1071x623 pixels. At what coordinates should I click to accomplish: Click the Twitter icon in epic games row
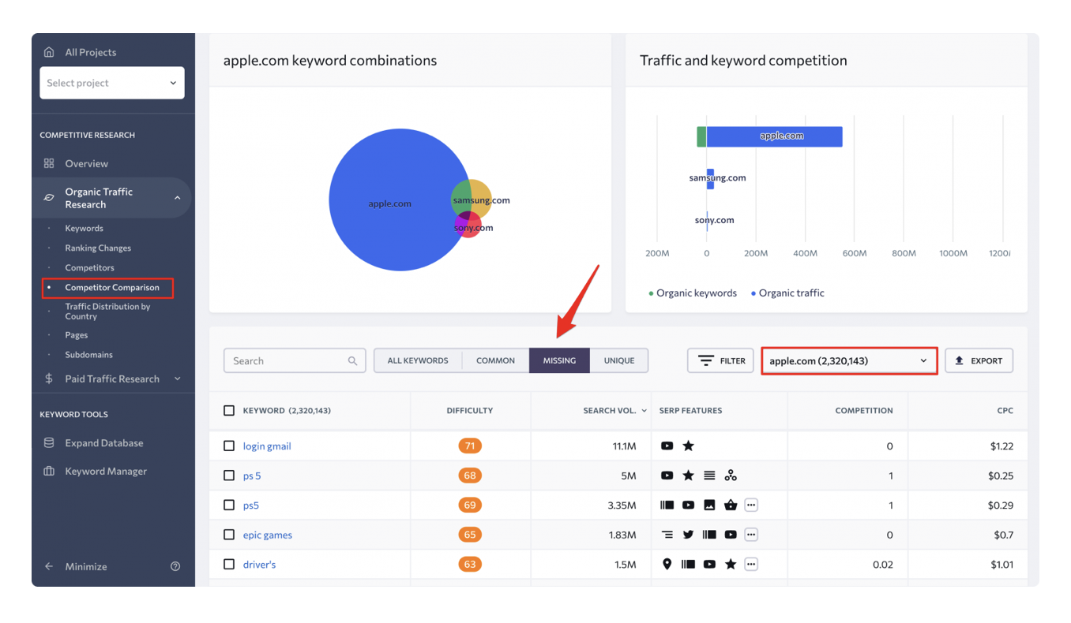click(688, 535)
